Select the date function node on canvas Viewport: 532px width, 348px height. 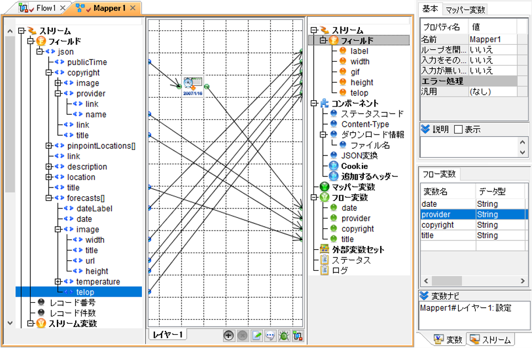tap(193, 87)
